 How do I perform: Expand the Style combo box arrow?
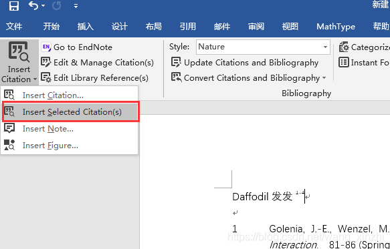pyautogui.click(x=325, y=47)
